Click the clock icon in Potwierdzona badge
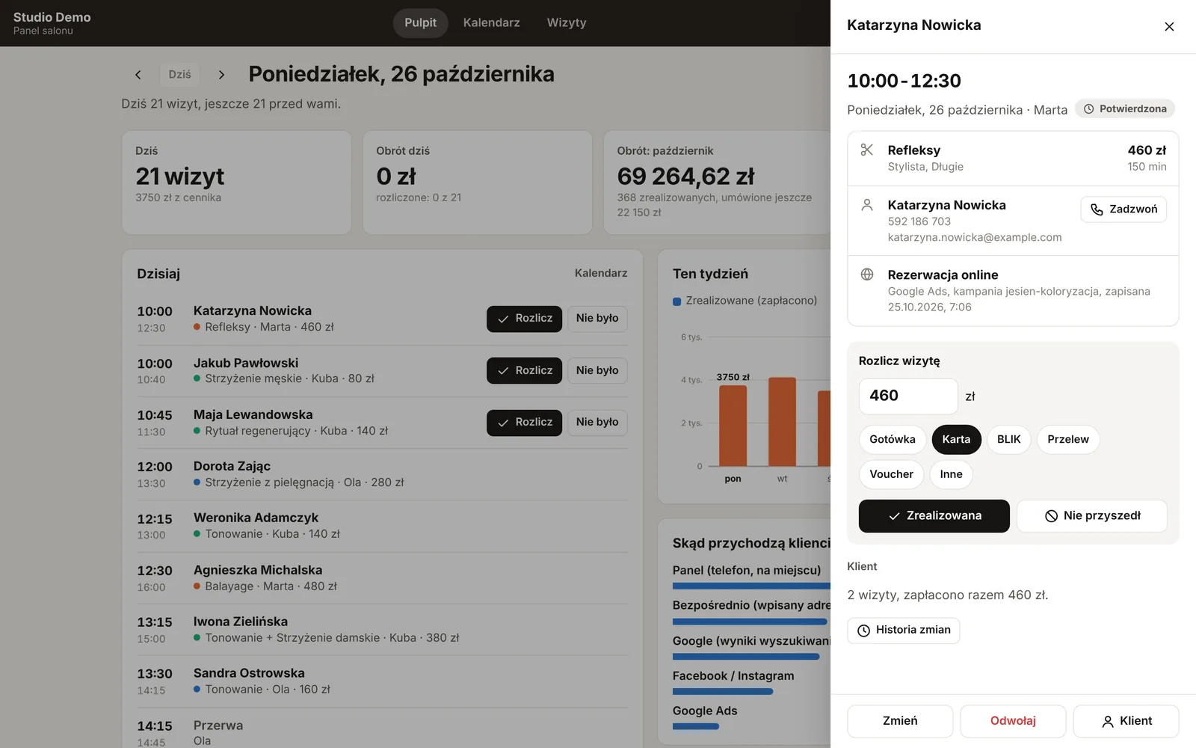 (1089, 109)
